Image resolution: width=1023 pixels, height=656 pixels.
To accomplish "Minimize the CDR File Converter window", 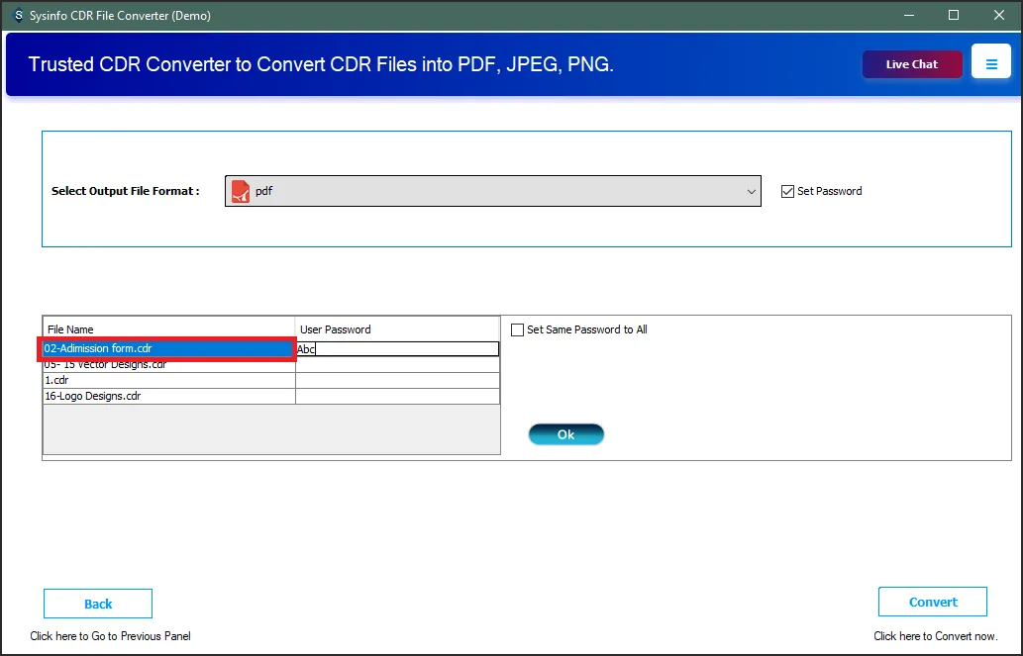I will coord(908,15).
